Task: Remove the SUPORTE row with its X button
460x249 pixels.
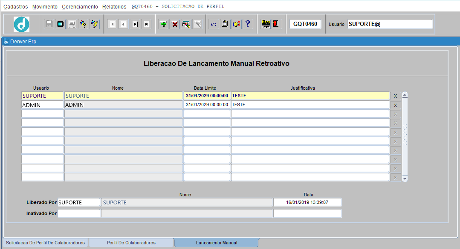Action: coord(396,96)
